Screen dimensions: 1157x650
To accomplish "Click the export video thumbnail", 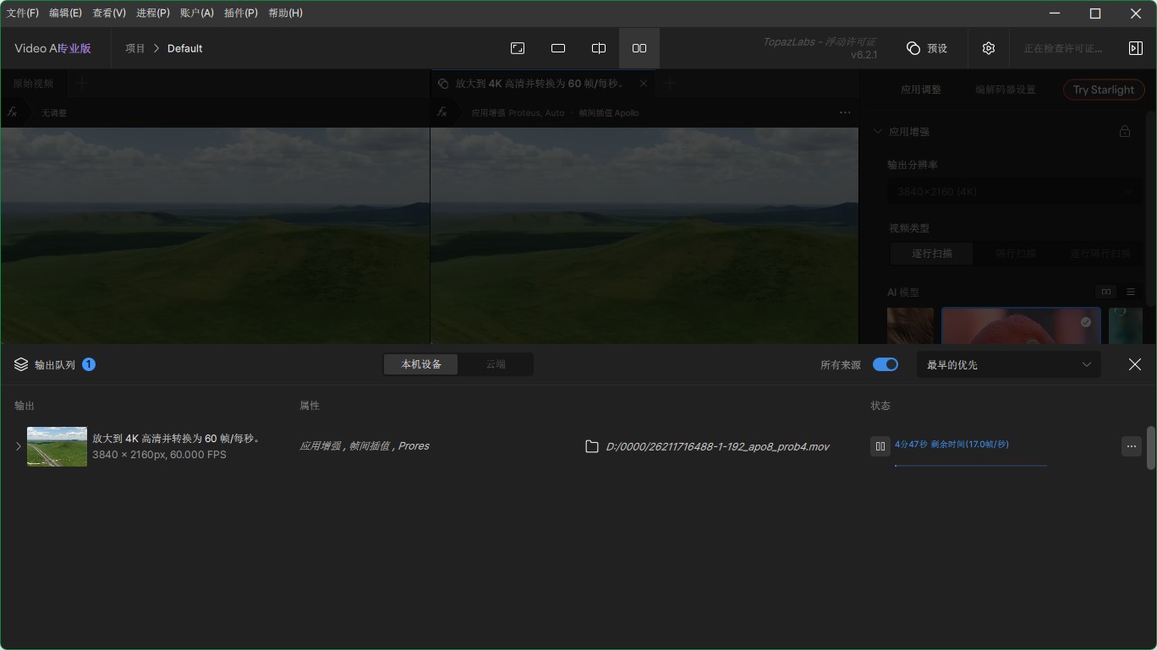I will (x=57, y=446).
